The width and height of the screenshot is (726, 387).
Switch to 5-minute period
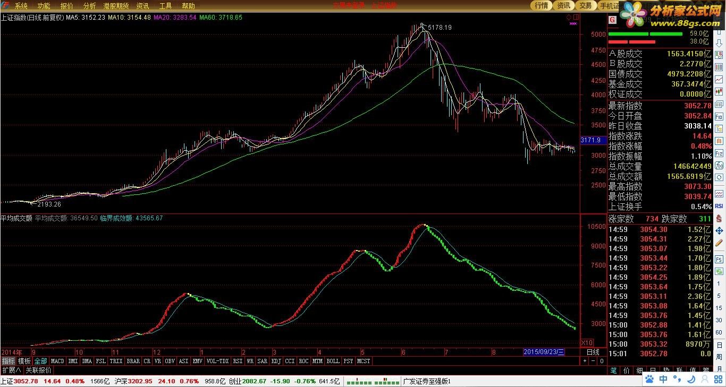pos(719,296)
